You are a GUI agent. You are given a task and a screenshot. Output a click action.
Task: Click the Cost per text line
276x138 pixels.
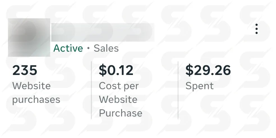119,86
